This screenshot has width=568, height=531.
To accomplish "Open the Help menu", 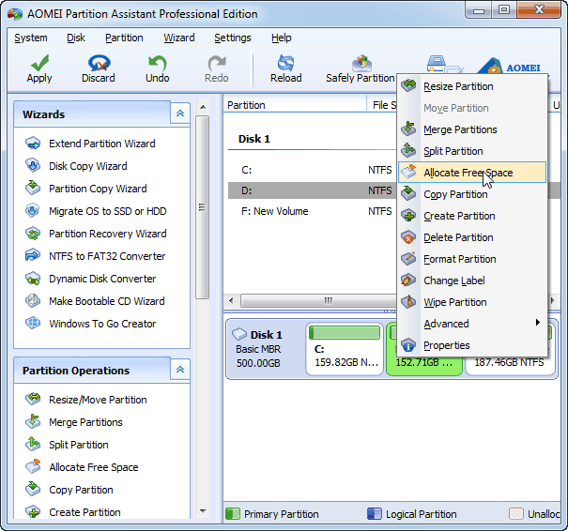I will [x=282, y=38].
